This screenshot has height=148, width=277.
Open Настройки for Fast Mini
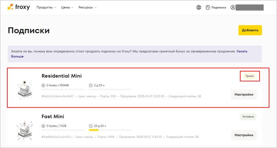(244, 135)
